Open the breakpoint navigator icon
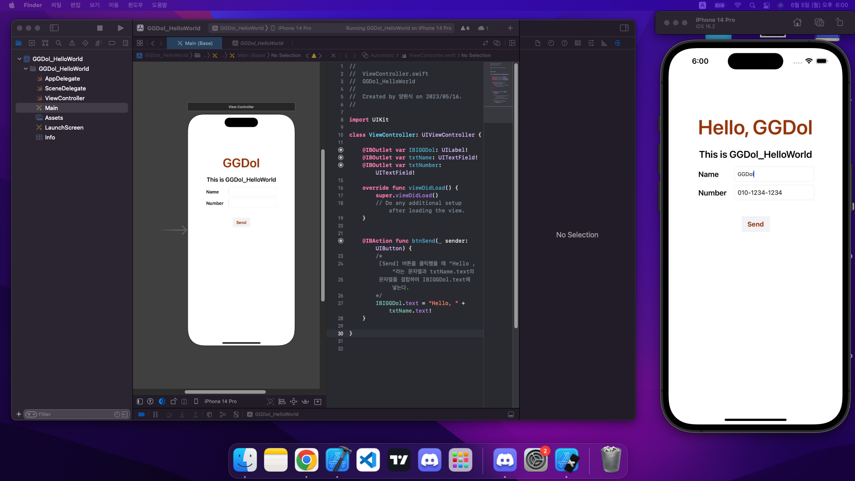This screenshot has width=855, height=481. pos(112,43)
